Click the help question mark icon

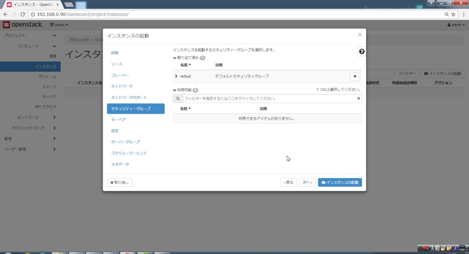click(361, 51)
